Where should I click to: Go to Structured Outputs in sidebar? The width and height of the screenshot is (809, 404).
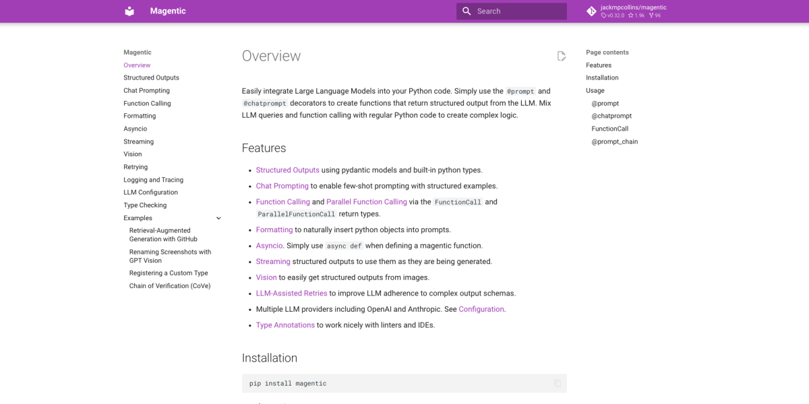[x=151, y=78]
